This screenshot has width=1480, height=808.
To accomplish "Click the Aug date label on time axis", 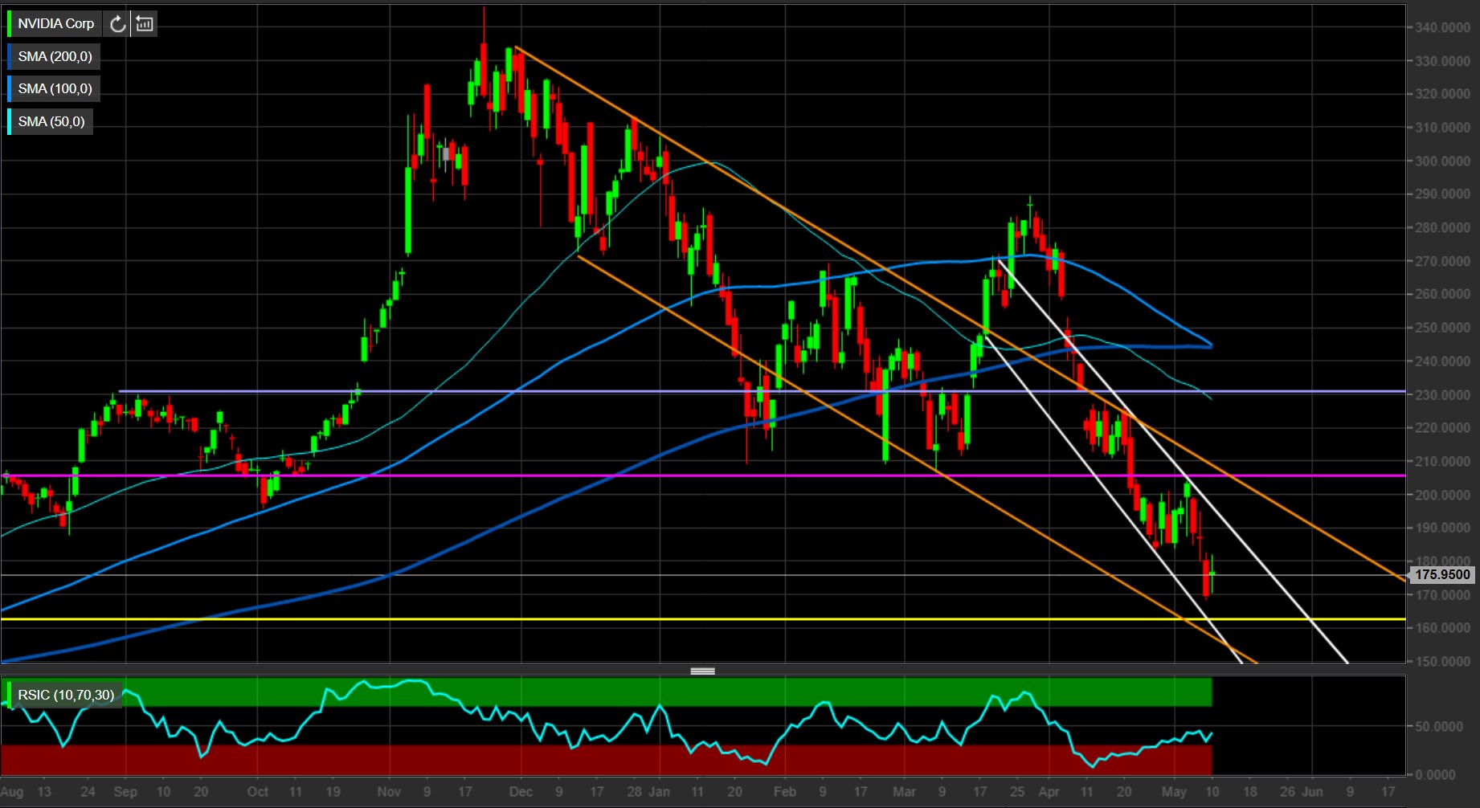I will coord(12,791).
